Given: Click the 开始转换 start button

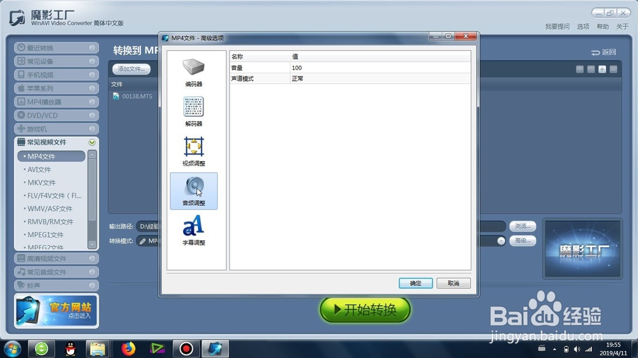Looking at the screenshot, I should pyautogui.click(x=365, y=310).
